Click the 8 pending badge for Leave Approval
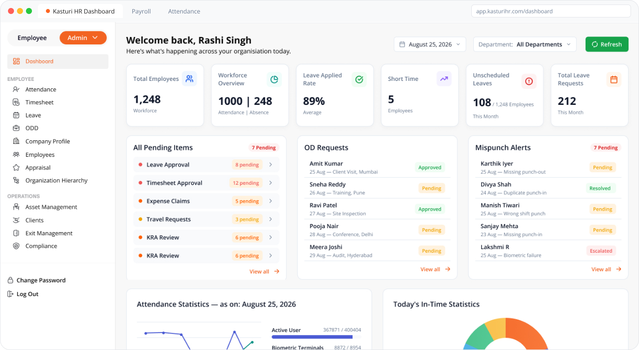 pyautogui.click(x=247, y=165)
